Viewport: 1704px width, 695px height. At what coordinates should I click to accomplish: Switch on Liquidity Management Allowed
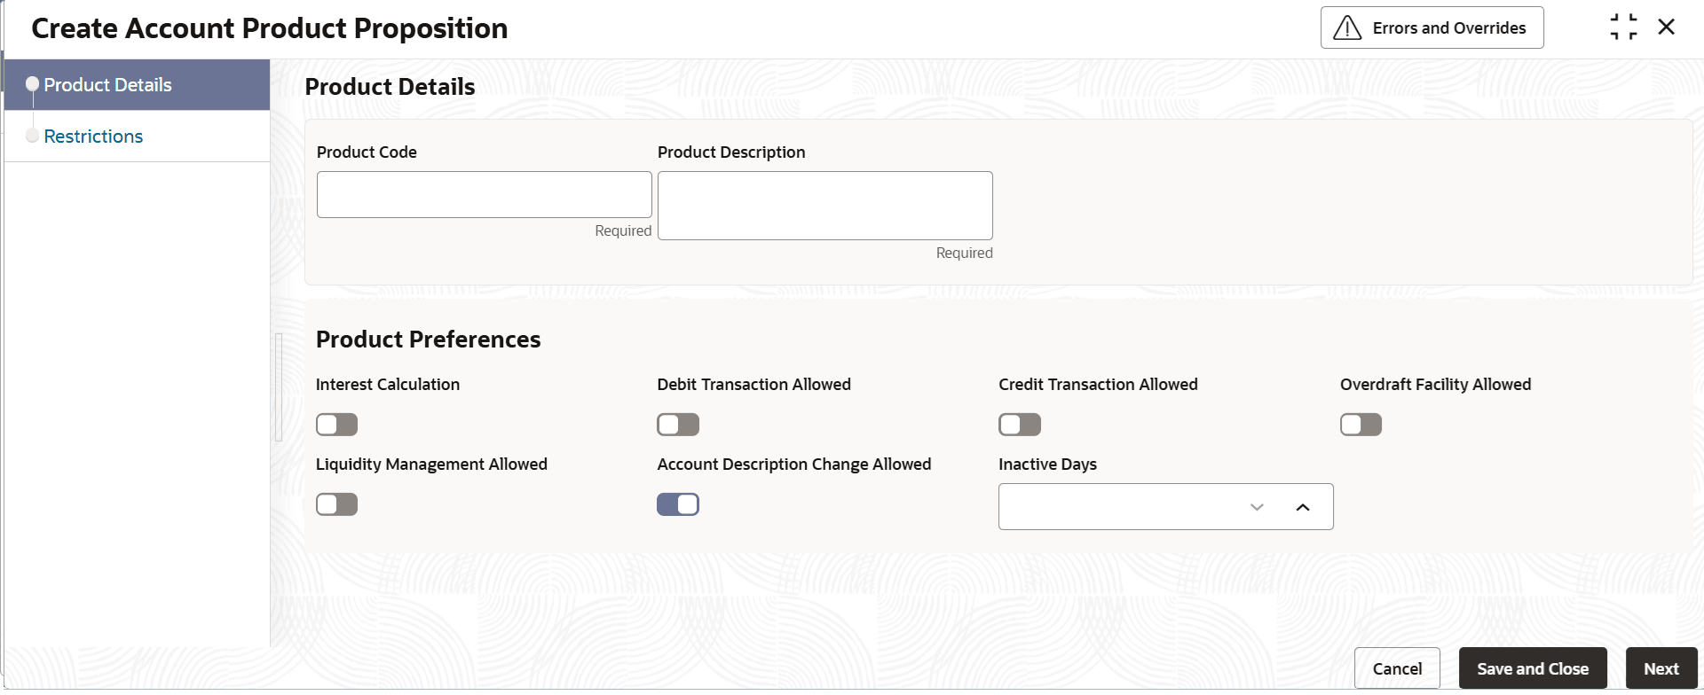pos(337,504)
